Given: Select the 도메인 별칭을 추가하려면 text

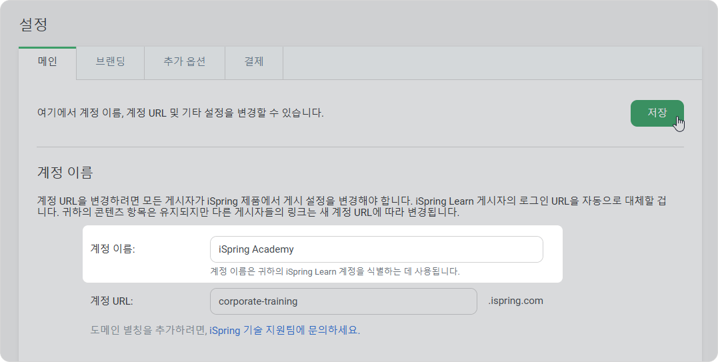Looking at the screenshot, I should click(149, 331).
